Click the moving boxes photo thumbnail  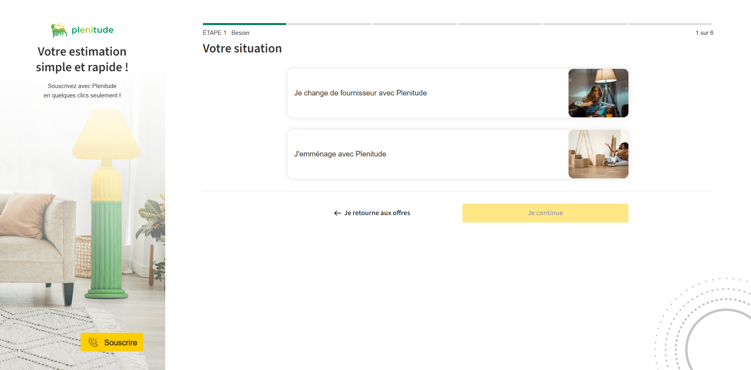point(598,154)
